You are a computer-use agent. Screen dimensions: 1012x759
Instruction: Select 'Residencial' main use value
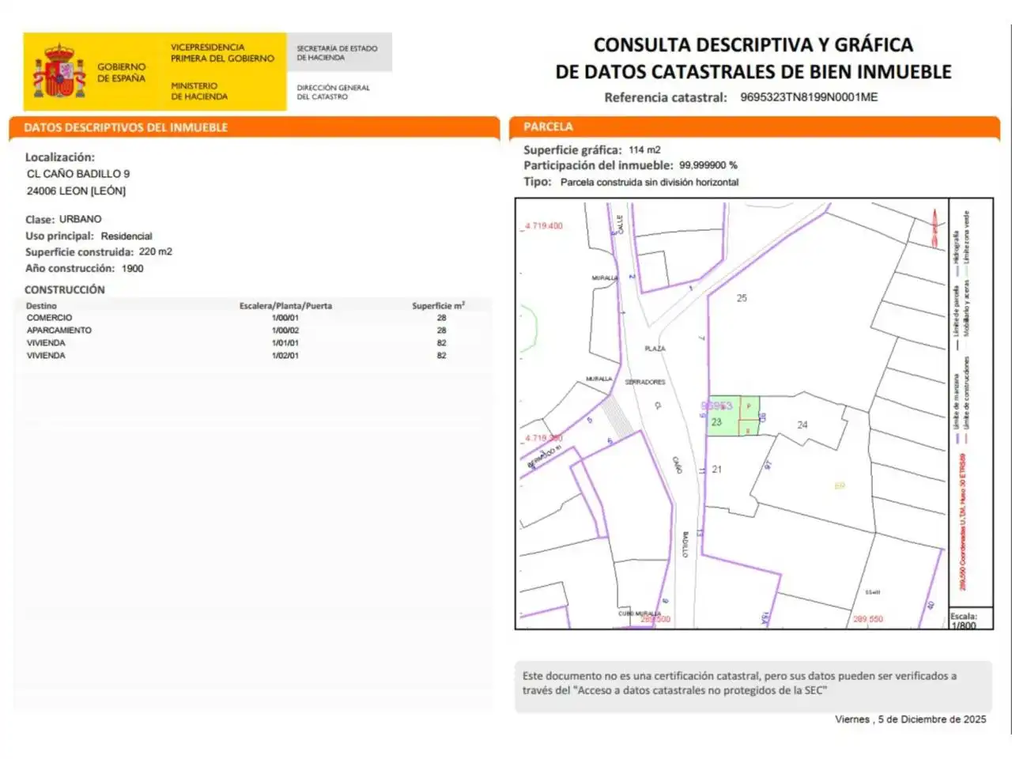pyautogui.click(x=126, y=236)
